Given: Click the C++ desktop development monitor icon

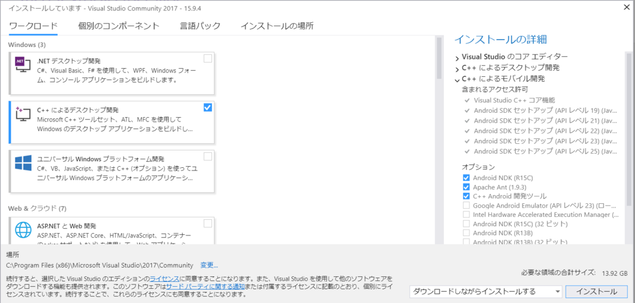Looking at the screenshot, I should coord(22,114).
